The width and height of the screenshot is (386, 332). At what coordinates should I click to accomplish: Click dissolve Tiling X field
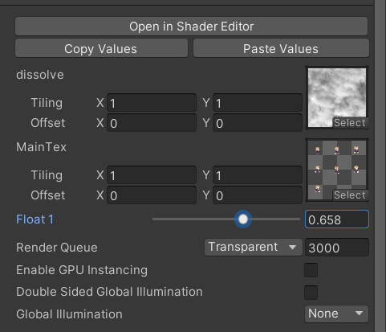[x=152, y=103]
